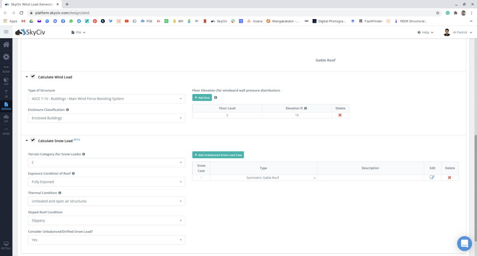Open Settings gear in left sidebar

point(6,57)
